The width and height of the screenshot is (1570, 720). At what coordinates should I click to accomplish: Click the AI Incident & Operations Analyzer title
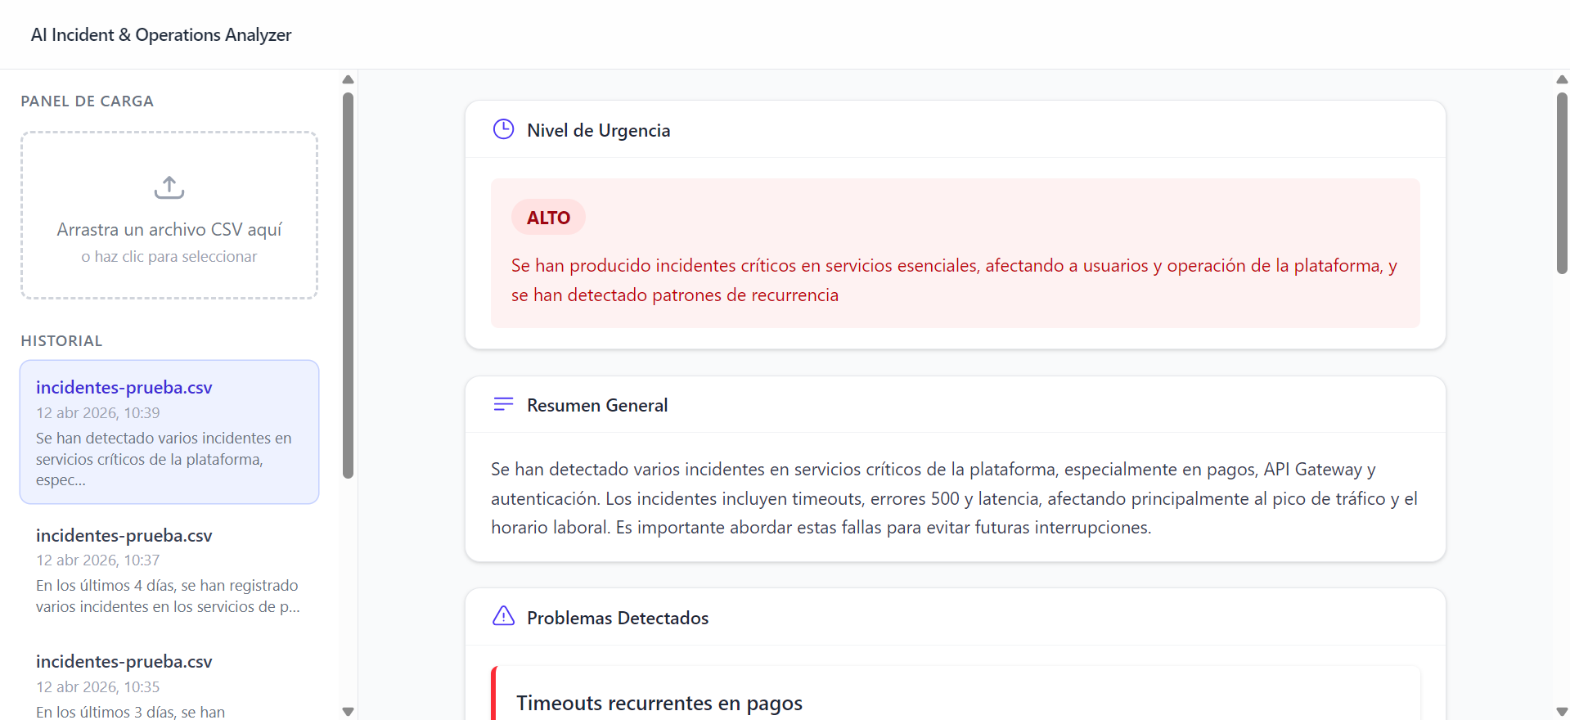point(161,35)
